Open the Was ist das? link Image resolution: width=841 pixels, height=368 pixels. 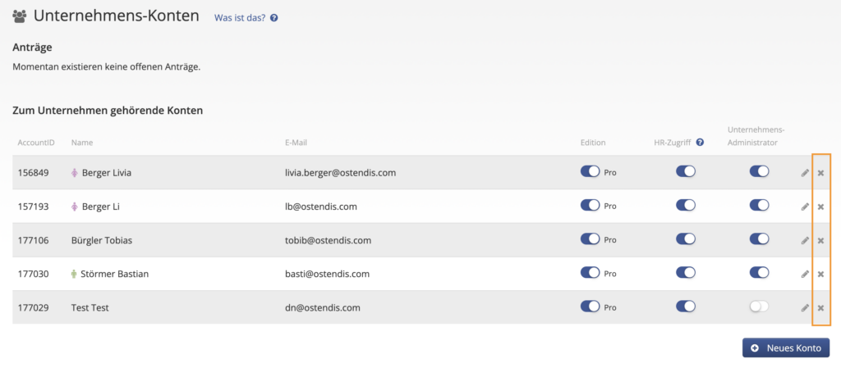coord(240,18)
